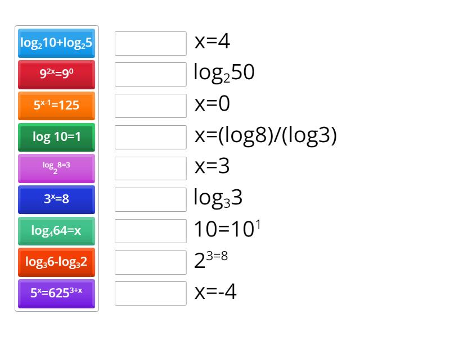450x337 pixels.
Task: Click the log₂10+log₂5 tile
Action: [56, 43]
